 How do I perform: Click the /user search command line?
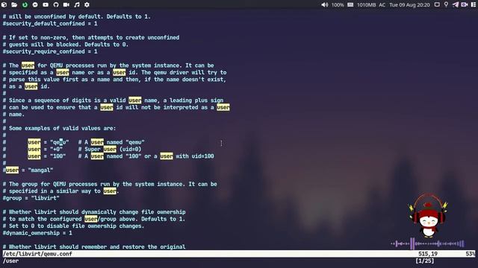coord(11,261)
